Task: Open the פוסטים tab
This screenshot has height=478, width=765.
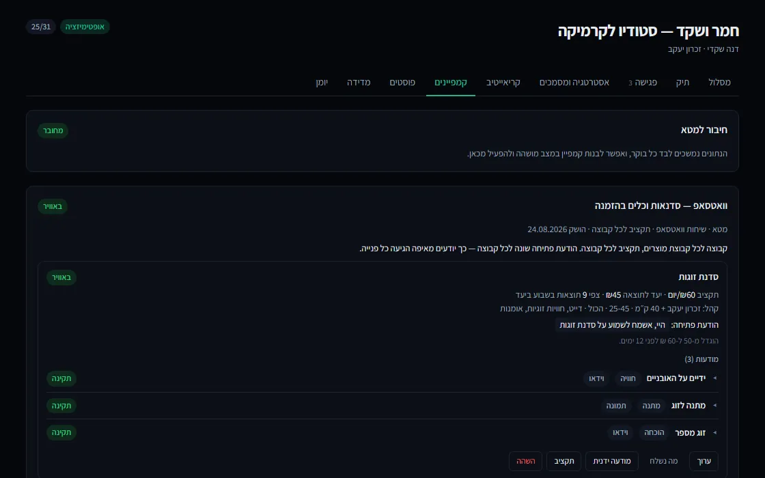Action: click(402, 83)
